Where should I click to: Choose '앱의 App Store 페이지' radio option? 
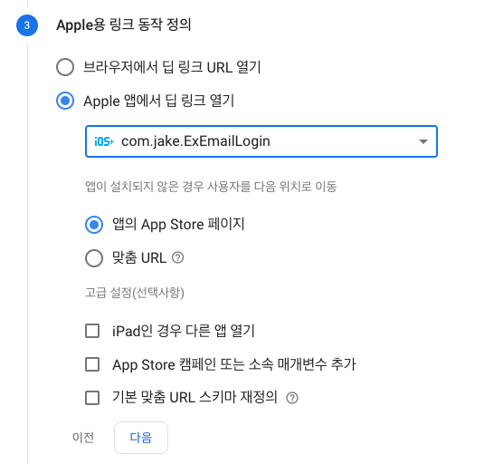pyautogui.click(x=94, y=225)
